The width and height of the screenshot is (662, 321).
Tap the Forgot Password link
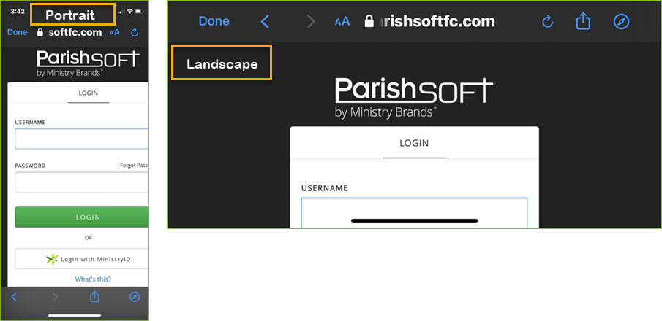tap(135, 166)
